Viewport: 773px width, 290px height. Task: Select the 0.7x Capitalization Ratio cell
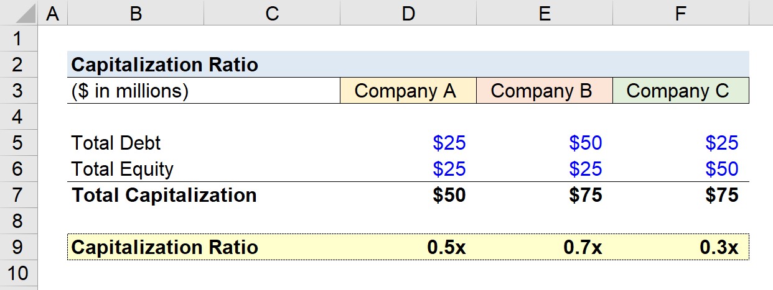[545, 247]
